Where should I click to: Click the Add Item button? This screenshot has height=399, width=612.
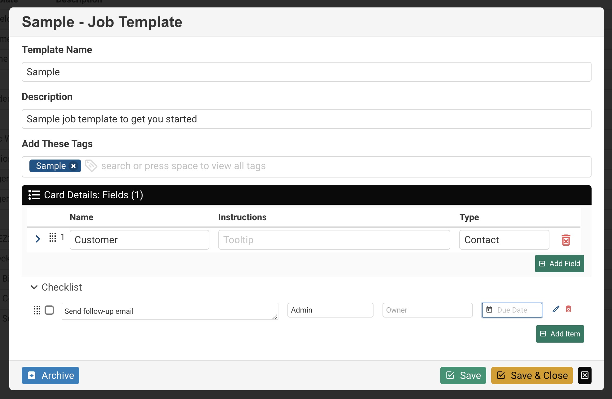[560, 334]
